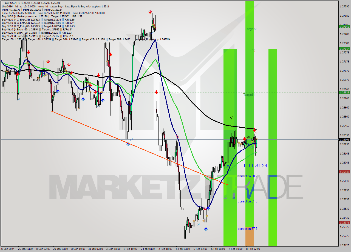
Task: Click the '29 Jan 18:00' time axis label
Action: pos(60,249)
